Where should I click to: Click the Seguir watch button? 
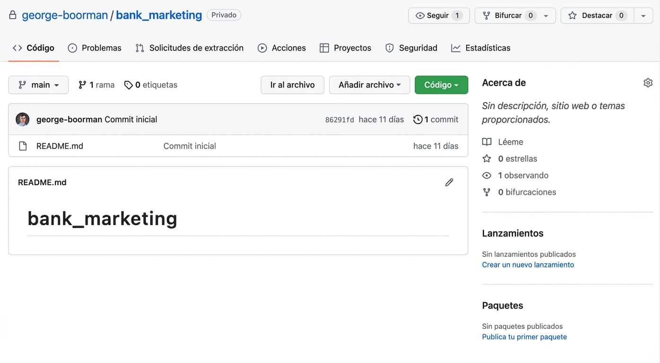point(439,16)
